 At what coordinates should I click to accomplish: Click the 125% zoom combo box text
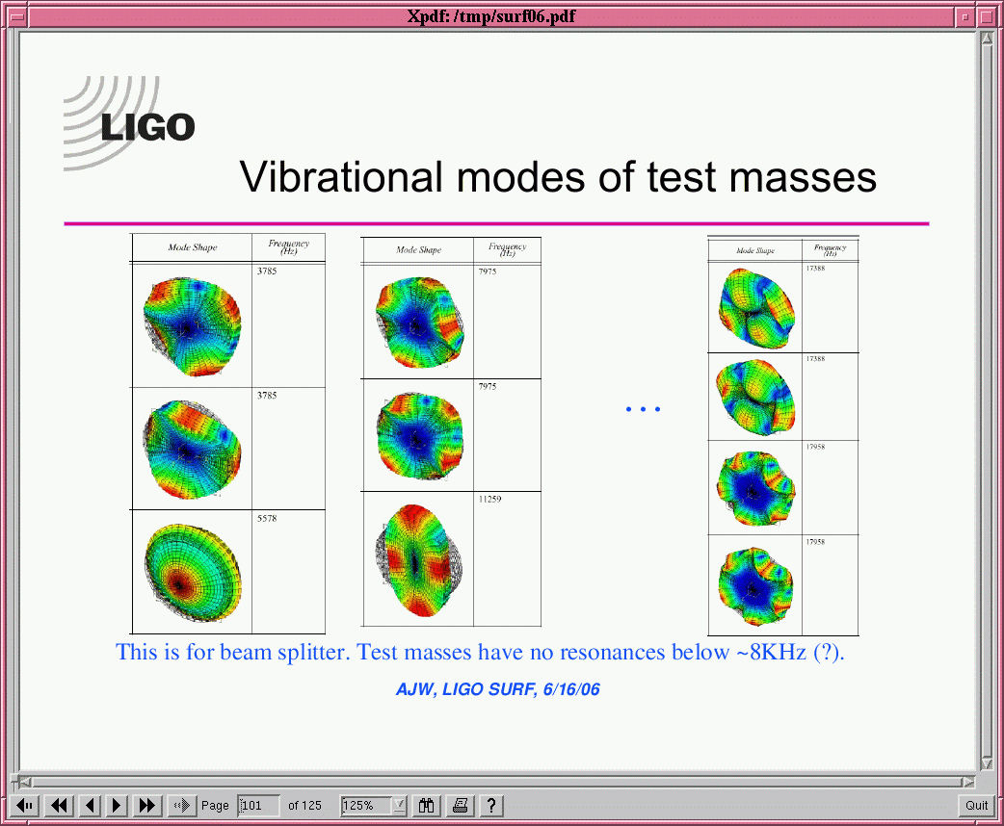click(365, 805)
